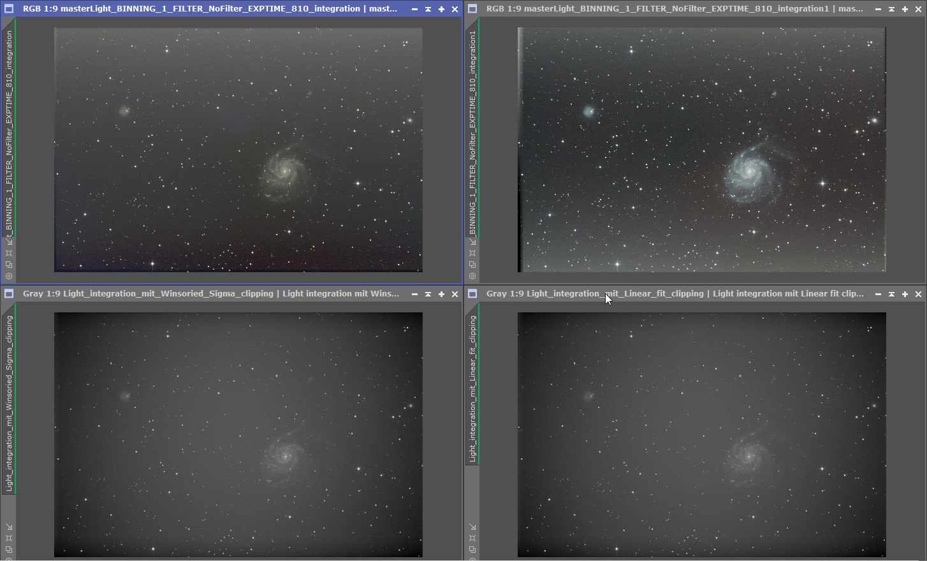Click the galaxy image in the masterLight integration window
The image size is (927, 561).
(238, 150)
